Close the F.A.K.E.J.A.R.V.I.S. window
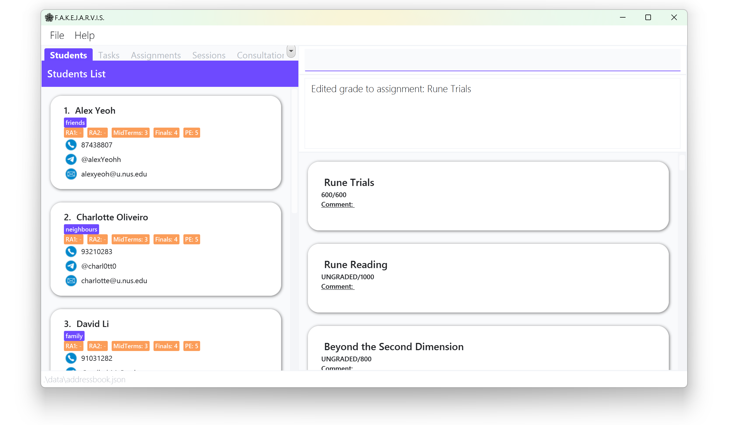 674,18
